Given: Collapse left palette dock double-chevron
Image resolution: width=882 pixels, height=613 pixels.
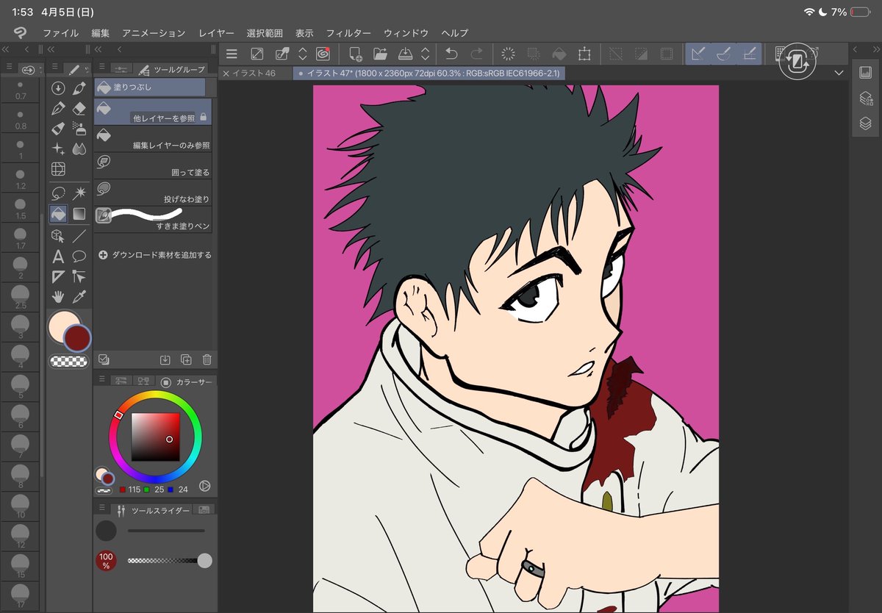Looking at the screenshot, I should 5,49.
